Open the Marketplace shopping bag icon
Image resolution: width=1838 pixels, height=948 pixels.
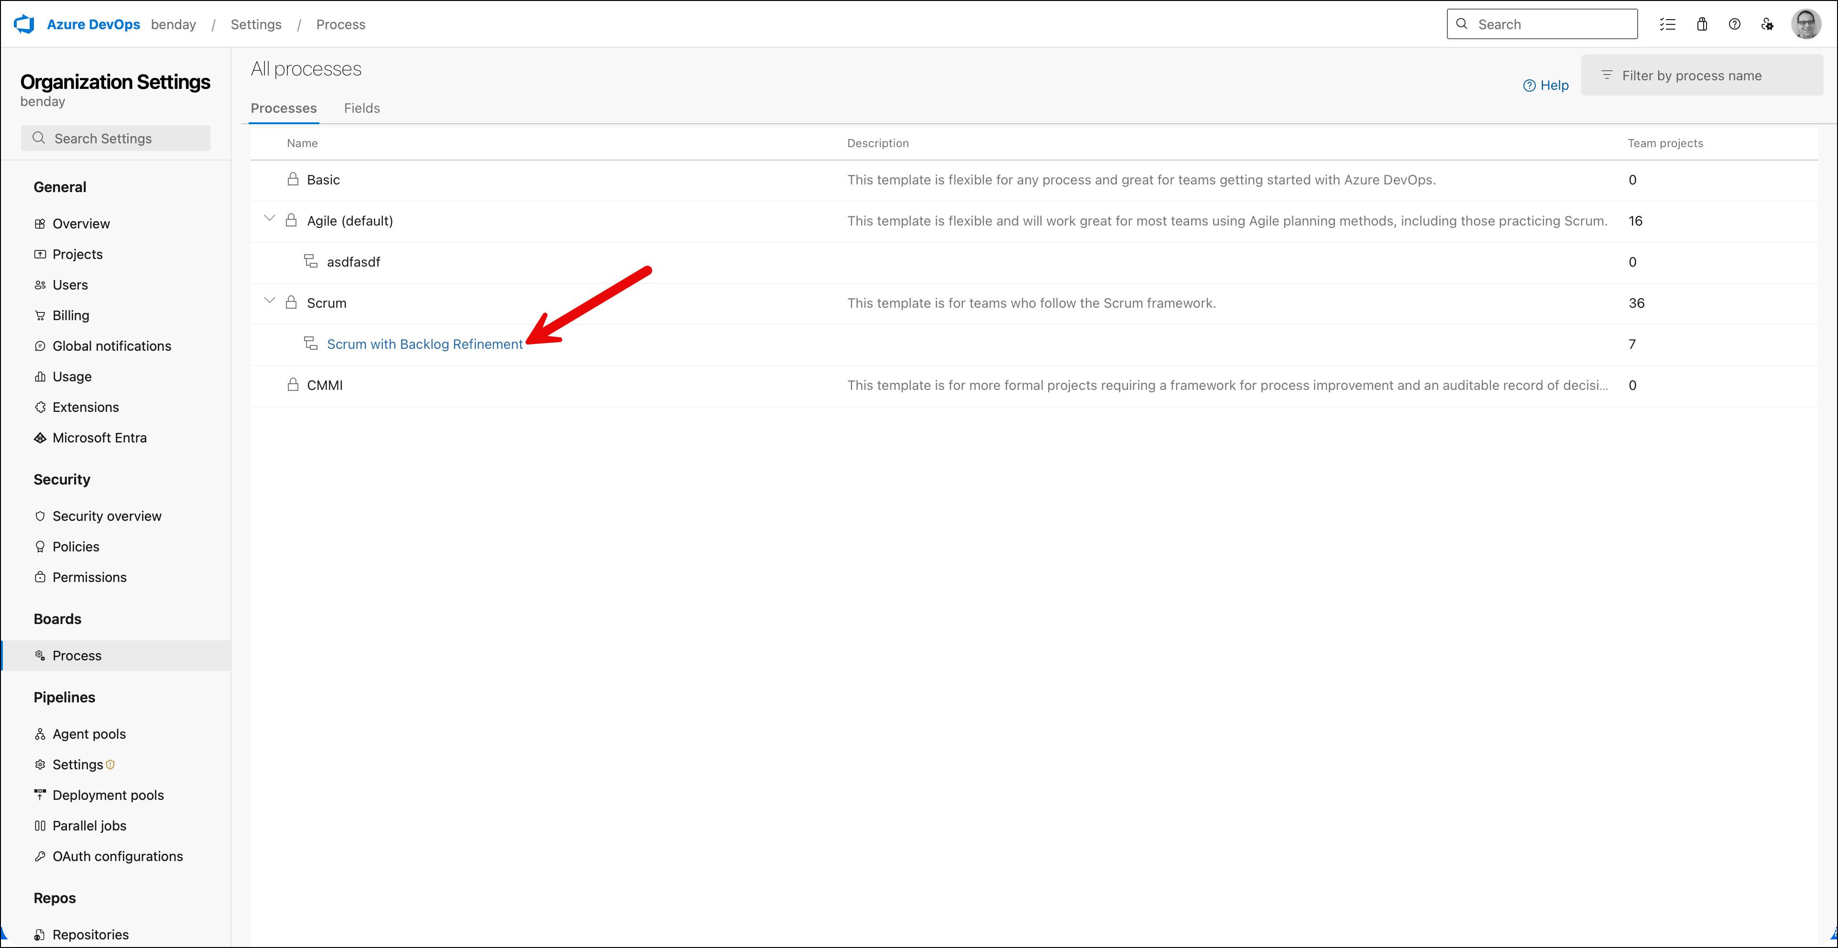coord(1702,23)
